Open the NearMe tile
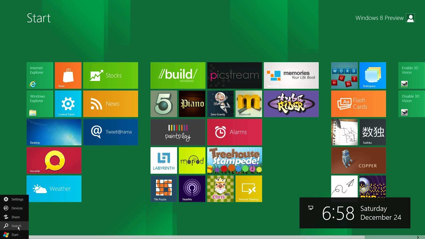Image resolution: width=425 pixels, height=239 pixels. point(192,189)
